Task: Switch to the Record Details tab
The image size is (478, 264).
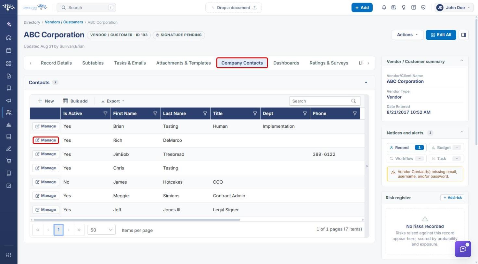Action: point(56,63)
